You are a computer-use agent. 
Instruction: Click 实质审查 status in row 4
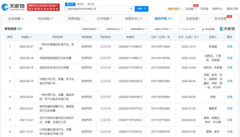click(106, 81)
